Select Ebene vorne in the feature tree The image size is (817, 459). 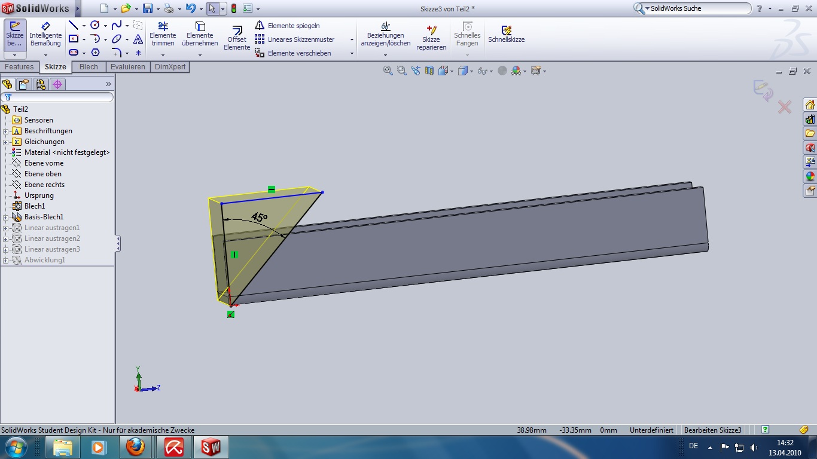(x=44, y=163)
